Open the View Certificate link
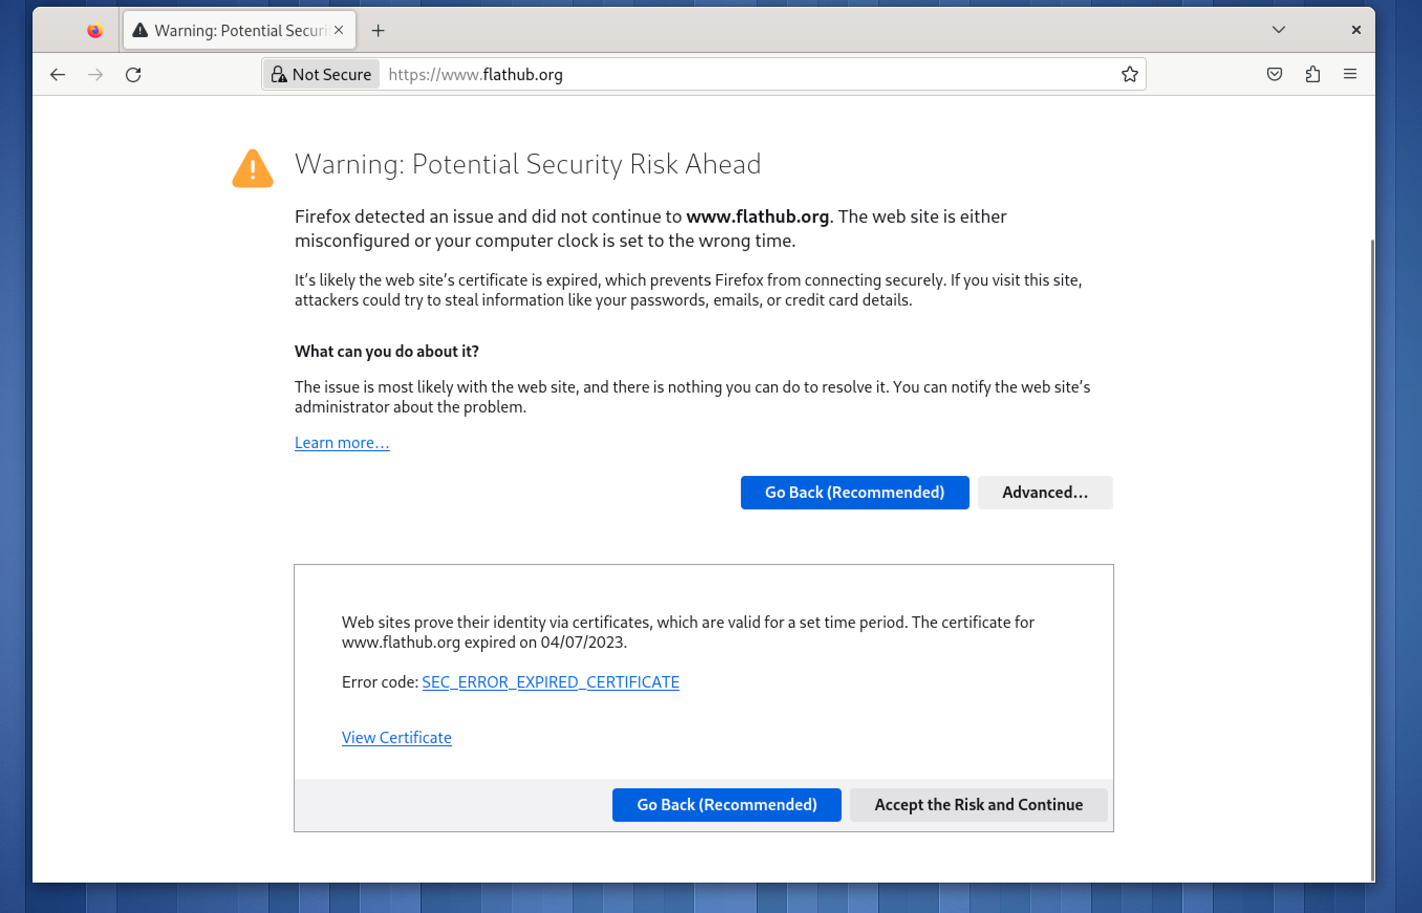 pos(396,737)
